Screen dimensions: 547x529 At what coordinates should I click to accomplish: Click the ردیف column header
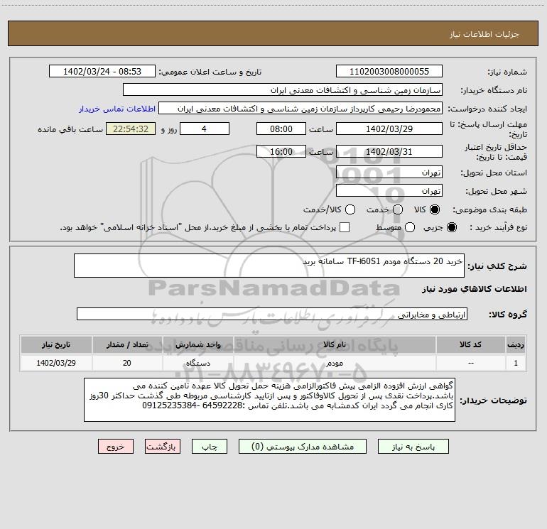516,344
